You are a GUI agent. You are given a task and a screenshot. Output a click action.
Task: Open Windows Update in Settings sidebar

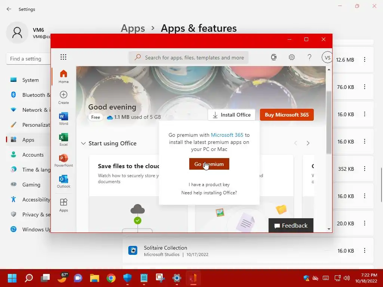coord(28,229)
